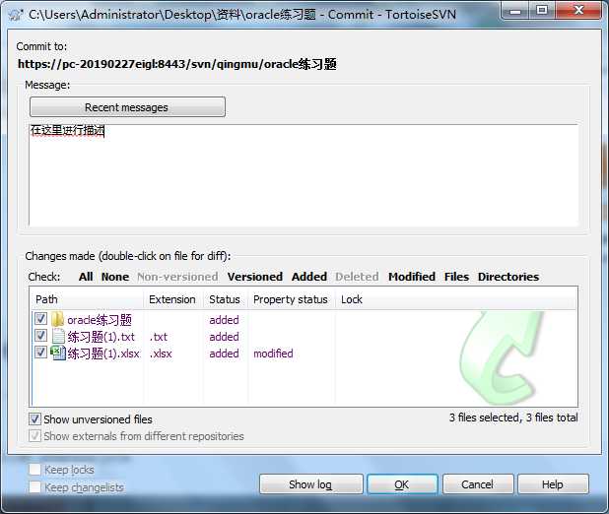Viewport: 609px width, 514px height.
Task: Click the Deleted check link
Action: (x=357, y=277)
